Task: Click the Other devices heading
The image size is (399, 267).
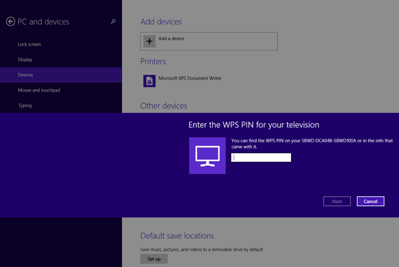Action: coord(164,106)
